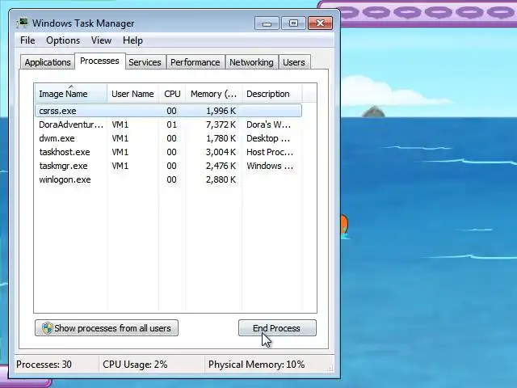Close the Windows Task Manager window
The height and width of the screenshot is (388, 517).
click(320, 23)
